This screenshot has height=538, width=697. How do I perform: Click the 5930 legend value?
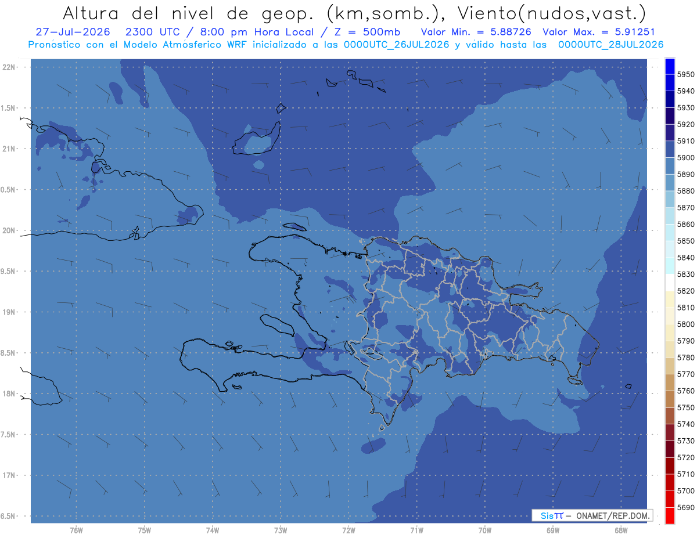pos(685,107)
